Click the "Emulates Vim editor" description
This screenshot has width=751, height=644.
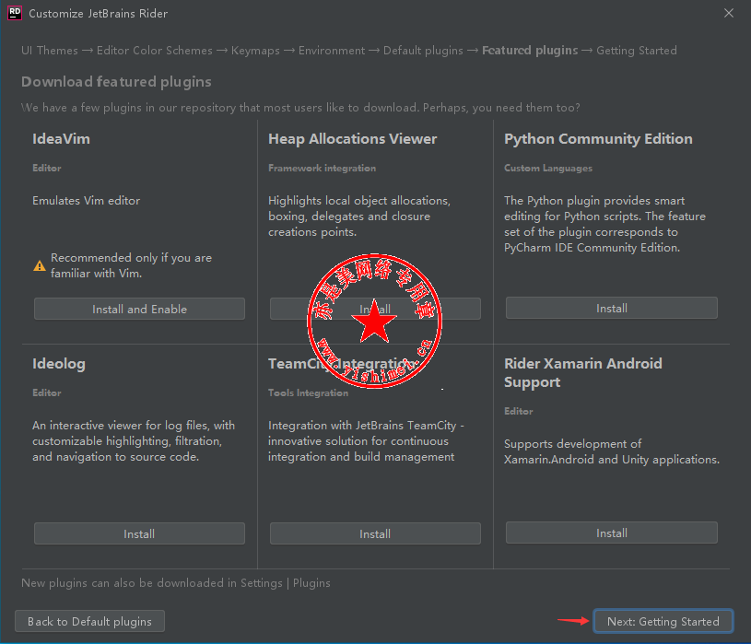[x=87, y=201]
